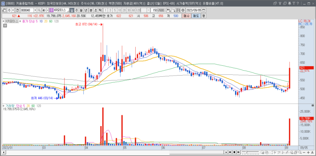Viewport: 316px width, 156px height.
Task: Click the 최저 446 (03/14) annotation
Action: [x=42, y=98]
